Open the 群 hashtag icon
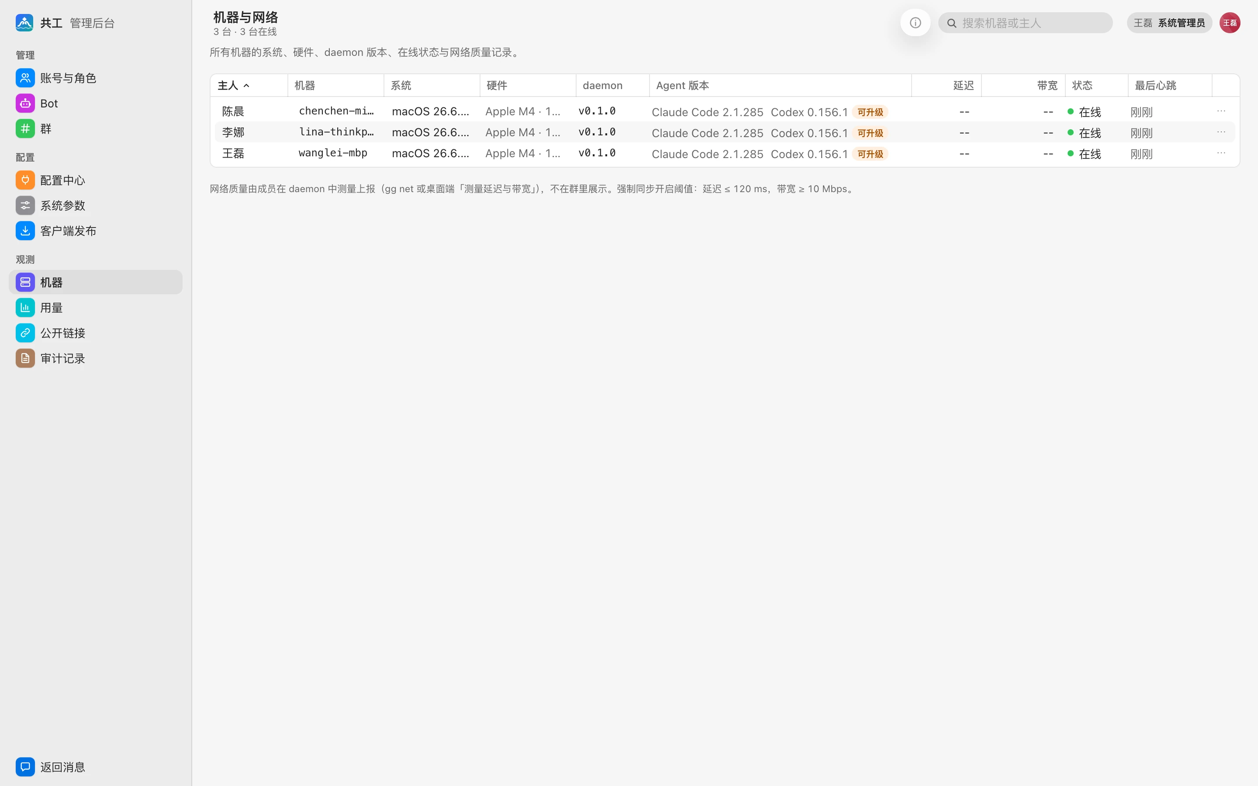1258x786 pixels. point(25,128)
